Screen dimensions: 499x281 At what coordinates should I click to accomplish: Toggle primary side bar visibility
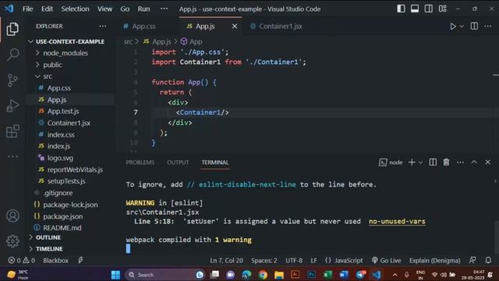(x=401, y=9)
